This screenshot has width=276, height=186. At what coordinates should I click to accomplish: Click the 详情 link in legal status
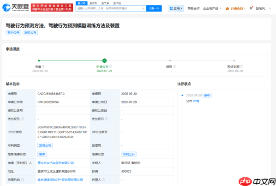(x=196, y=101)
